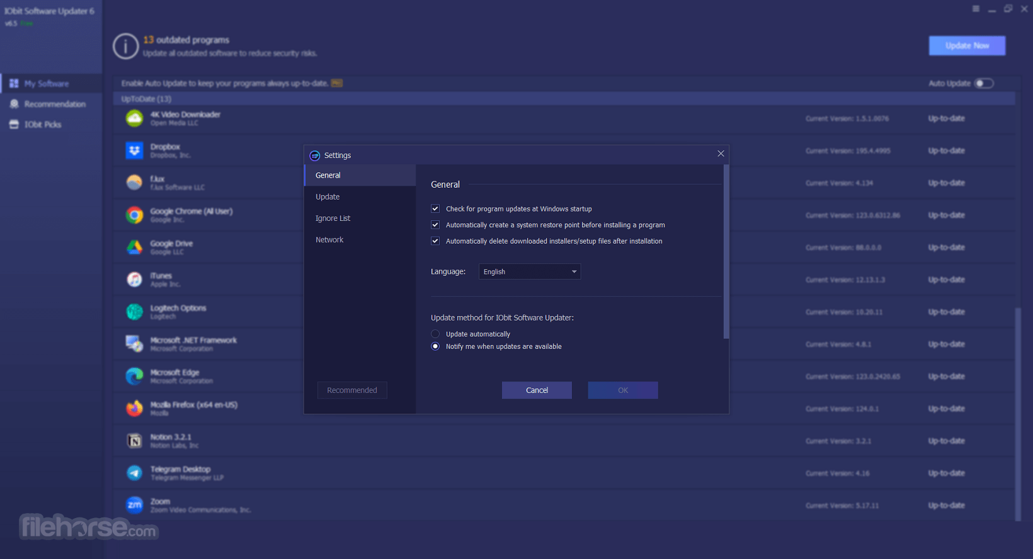Image resolution: width=1033 pixels, height=559 pixels.
Task: Click the Google Chrome app icon
Action: pos(134,215)
